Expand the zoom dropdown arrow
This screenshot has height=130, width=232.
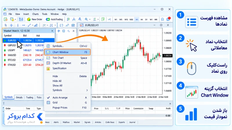tap(90, 19)
